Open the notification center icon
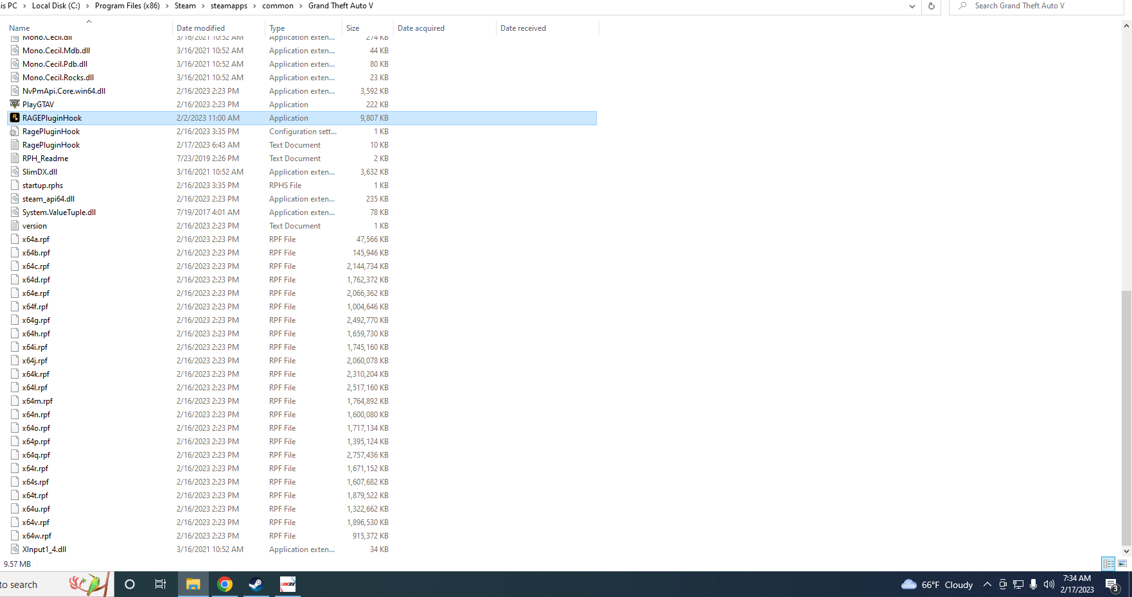 click(1112, 584)
